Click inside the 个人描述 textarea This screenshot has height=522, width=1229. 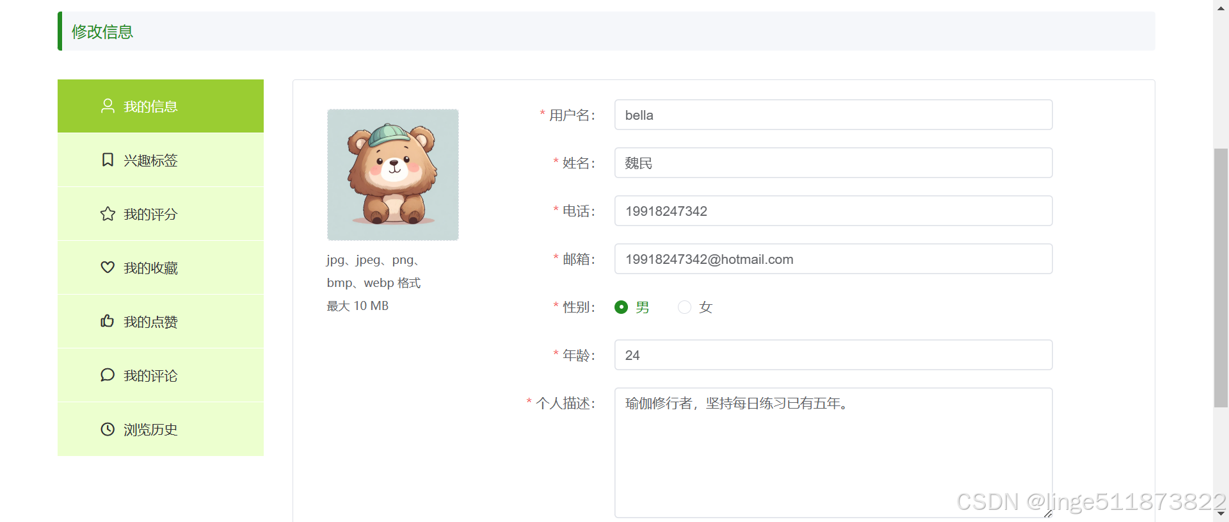[x=833, y=452]
